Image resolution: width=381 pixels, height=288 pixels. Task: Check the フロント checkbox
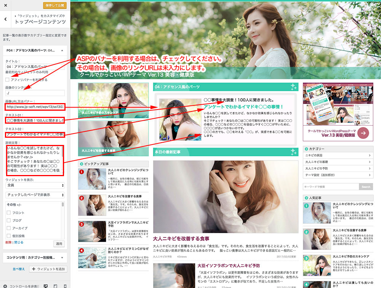pyautogui.click(x=9, y=213)
